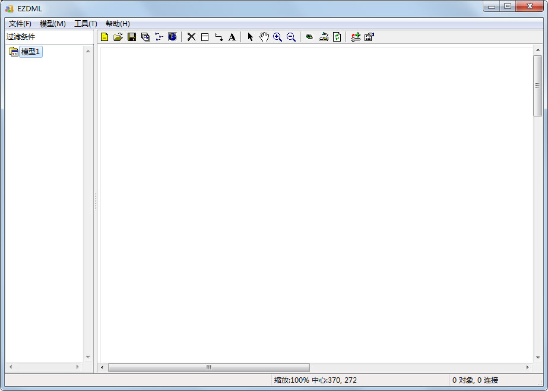
Task: Click the canvas vertical scrollbar thumb
Action: 537,86
